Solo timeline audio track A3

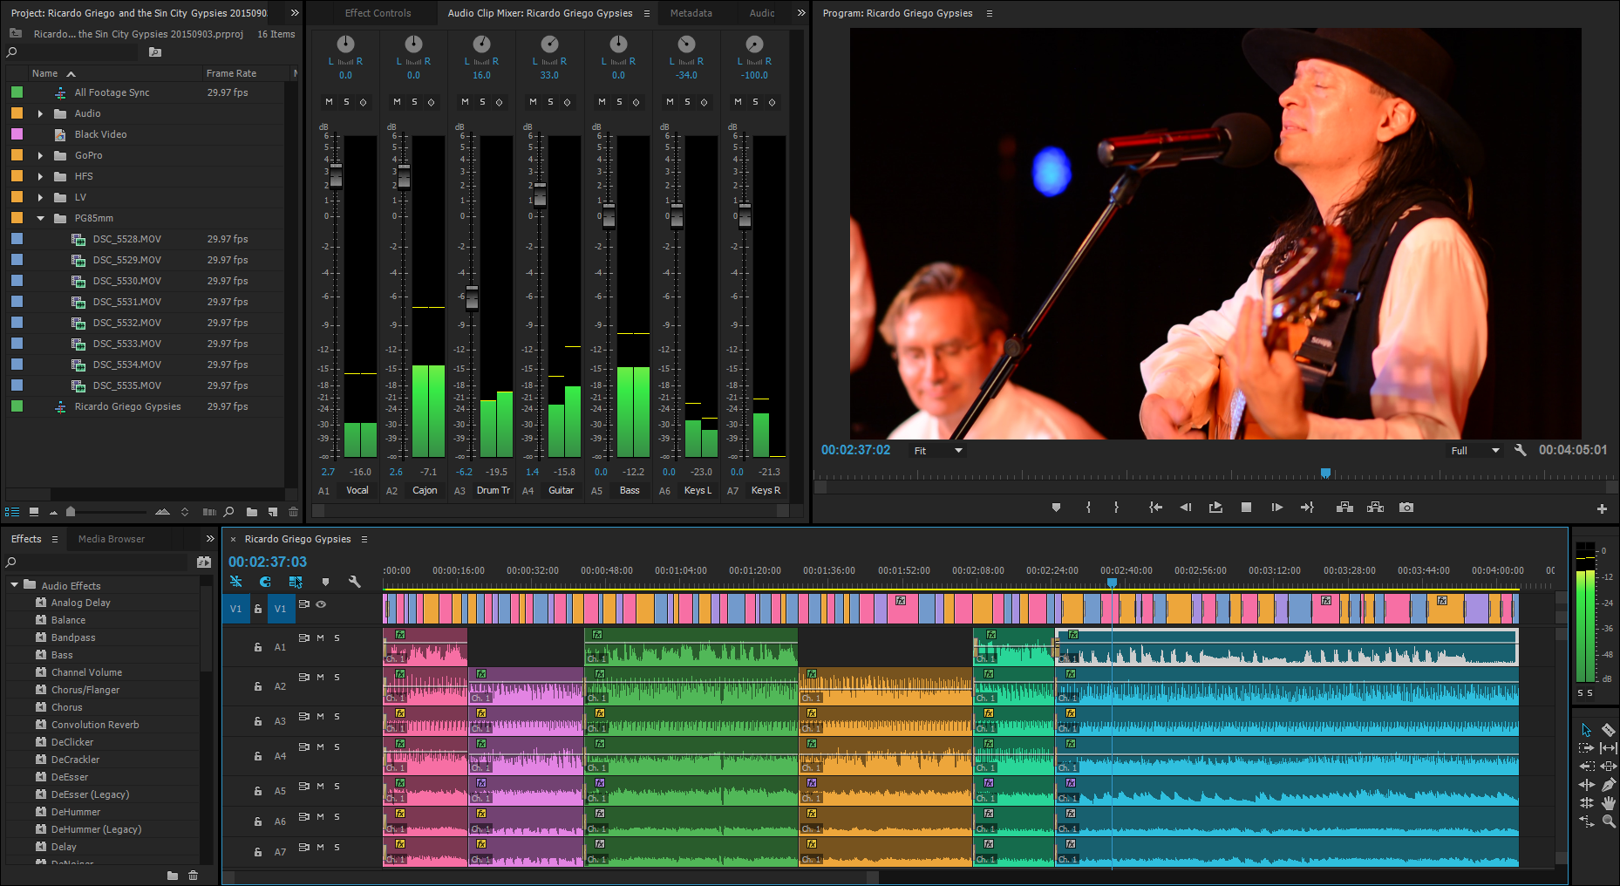(x=337, y=717)
